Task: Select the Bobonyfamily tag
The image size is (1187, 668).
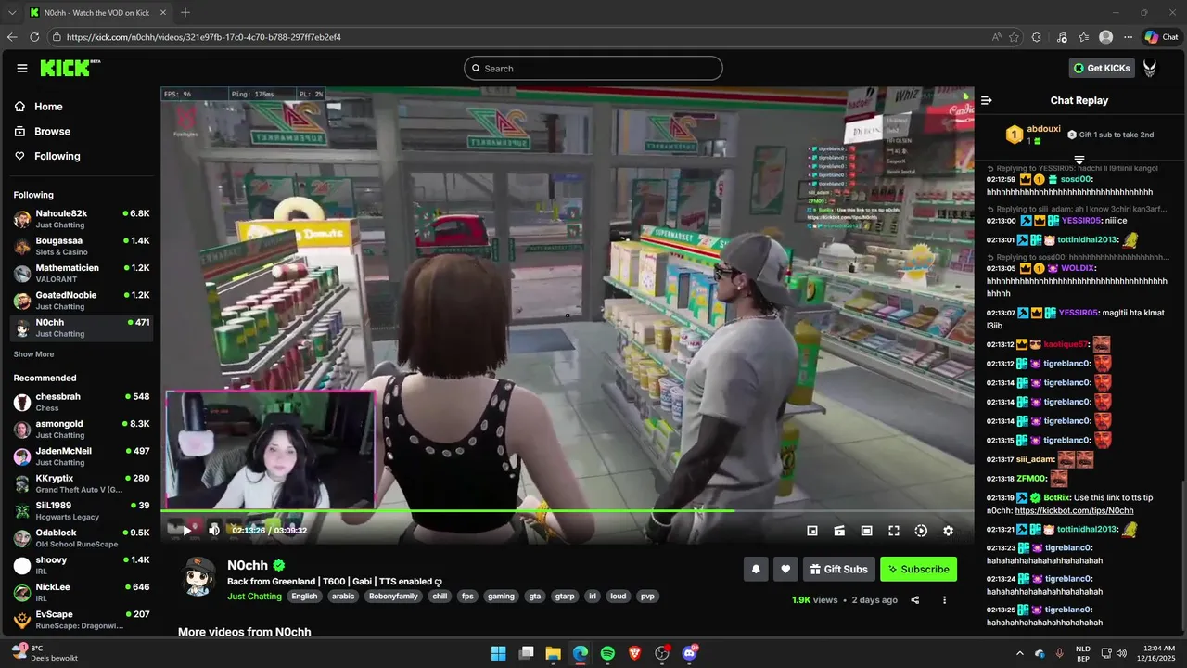Action: tap(394, 597)
